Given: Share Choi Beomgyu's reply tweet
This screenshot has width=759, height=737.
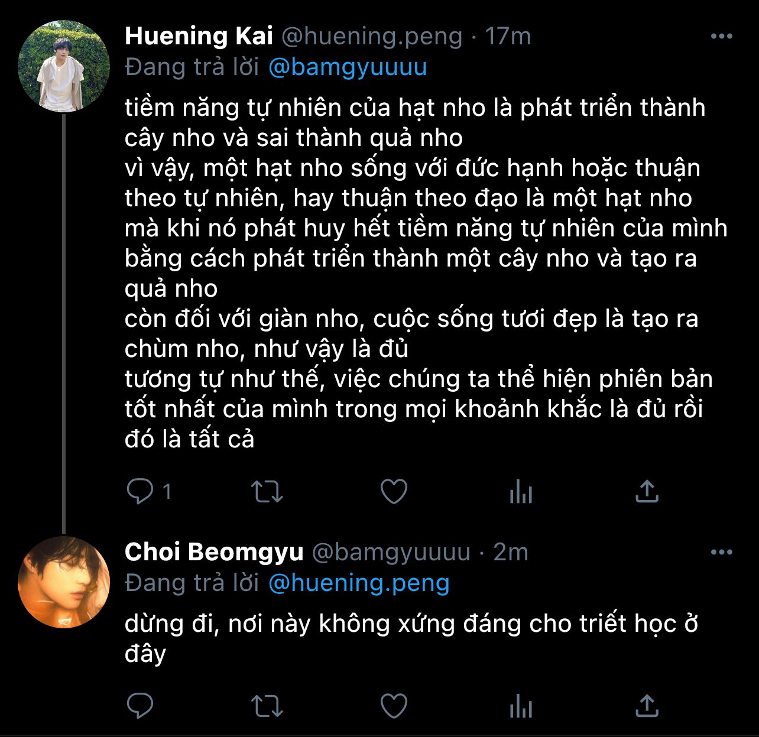Looking at the screenshot, I should (x=647, y=706).
